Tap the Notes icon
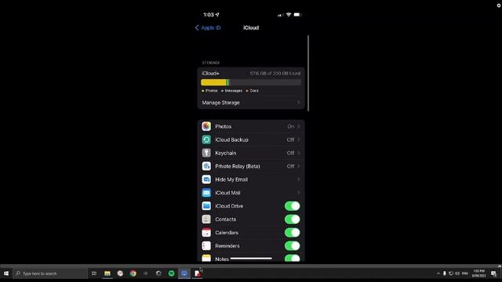Image resolution: width=502 pixels, height=282 pixels. pos(206,258)
